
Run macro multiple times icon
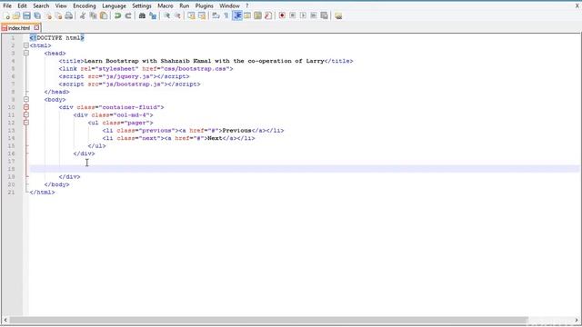click(x=314, y=15)
